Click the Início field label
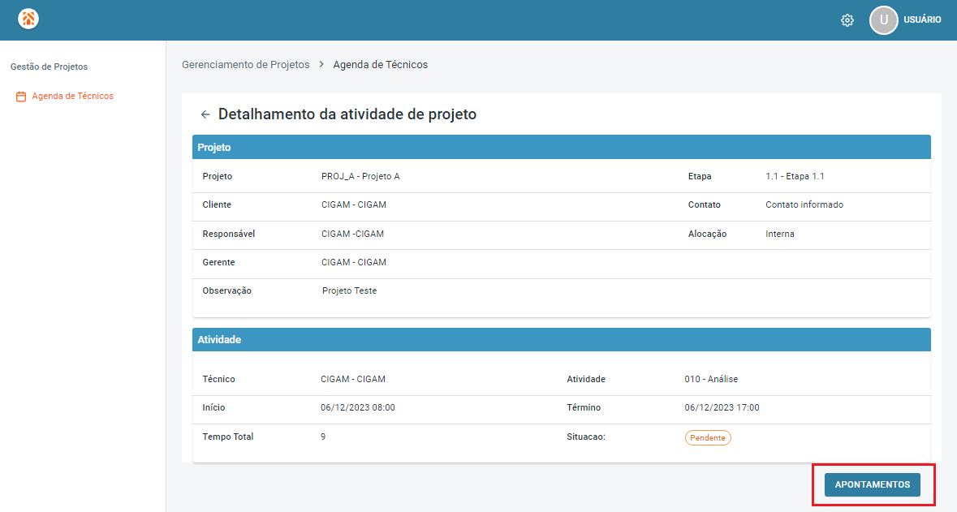The image size is (957, 512). tap(213, 407)
